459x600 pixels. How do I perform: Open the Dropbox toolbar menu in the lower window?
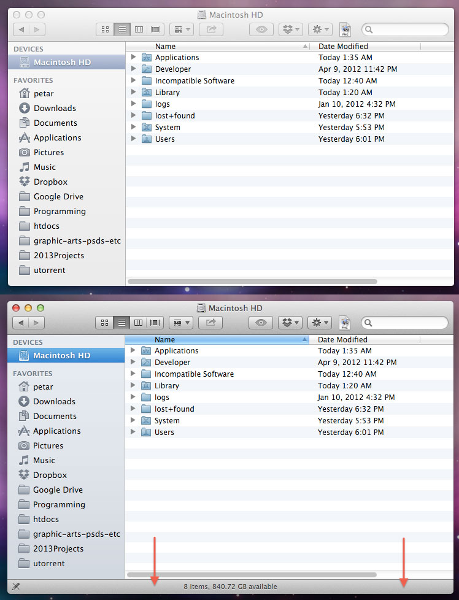point(290,323)
